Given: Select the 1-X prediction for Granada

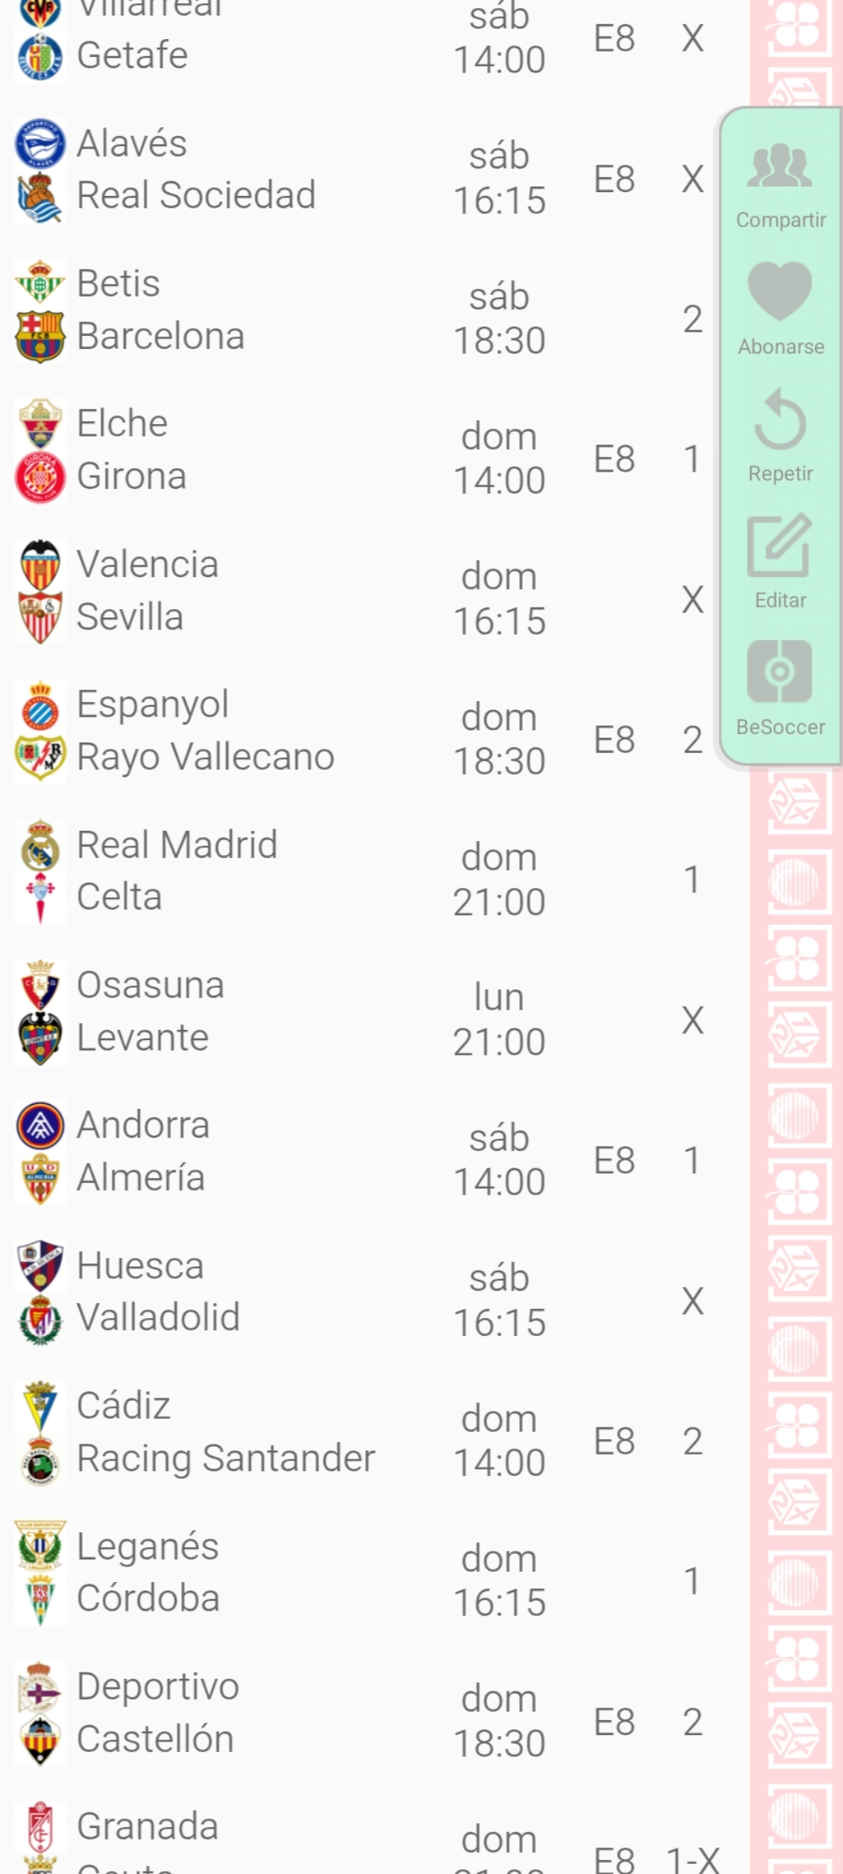Looking at the screenshot, I should [x=693, y=1860].
